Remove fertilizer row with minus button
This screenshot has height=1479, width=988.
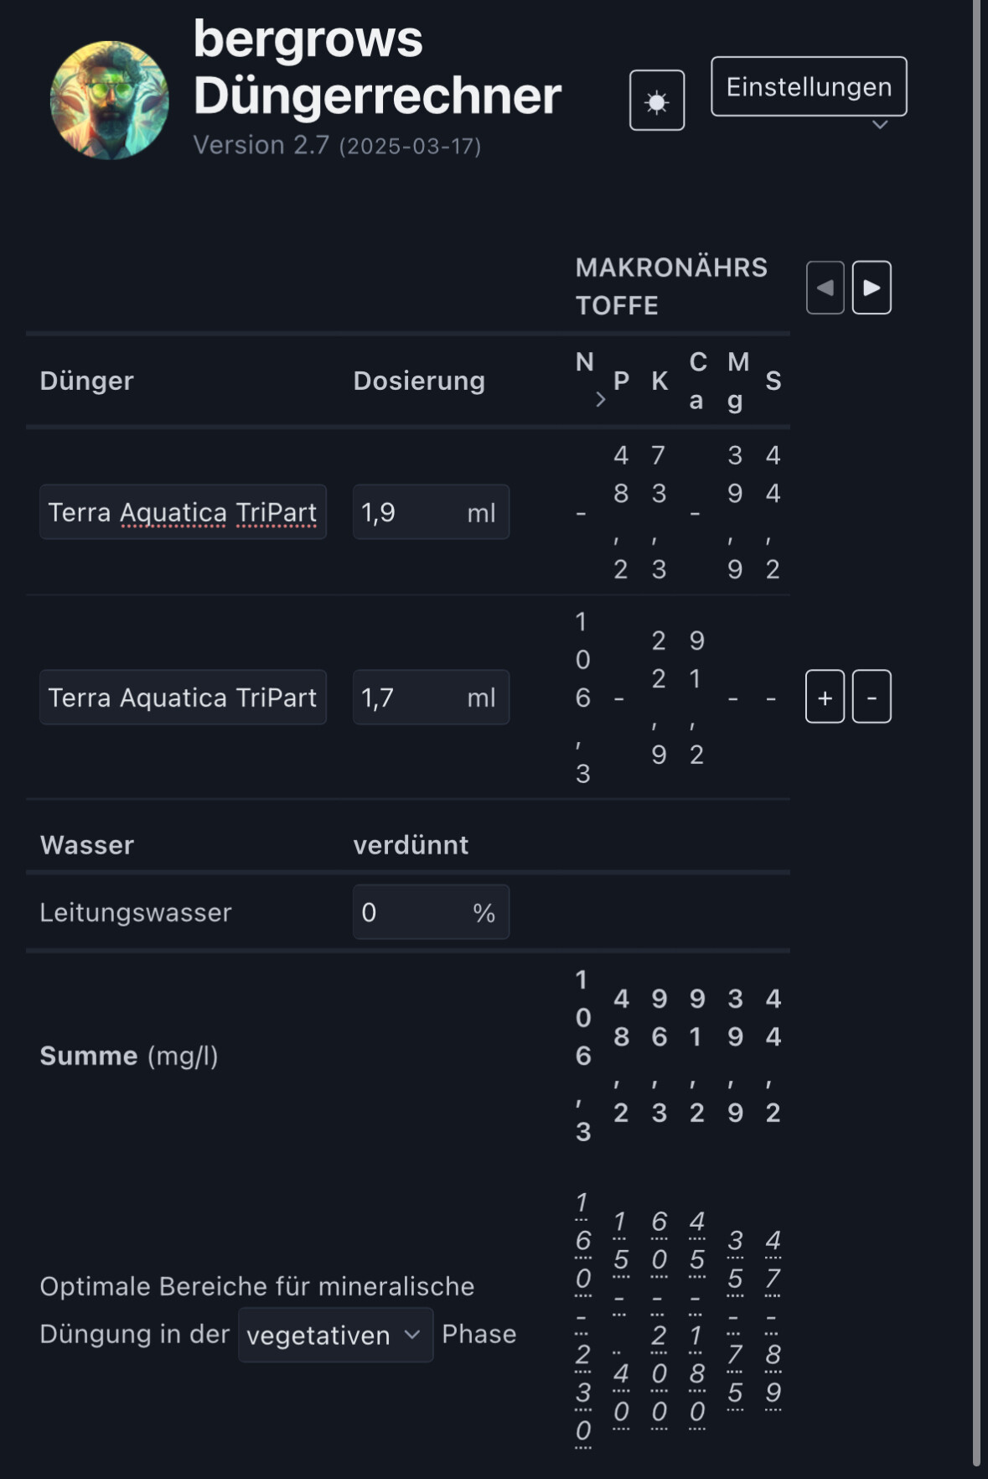pos(872,697)
